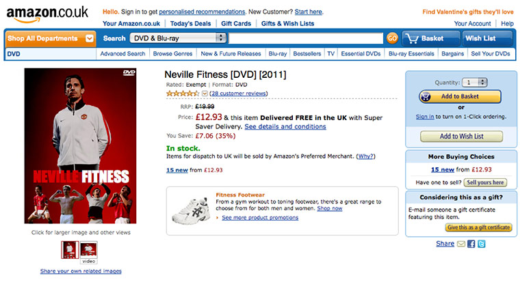The width and height of the screenshot is (520, 282).
Task: Click Add to Wish List button
Action: [x=460, y=137]
